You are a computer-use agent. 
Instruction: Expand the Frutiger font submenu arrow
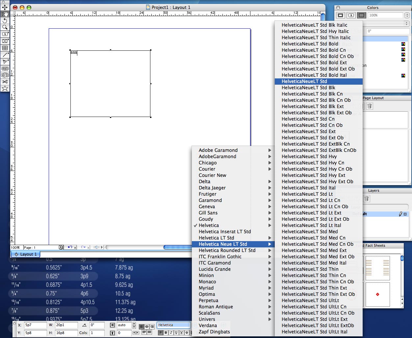pos(270,194)
